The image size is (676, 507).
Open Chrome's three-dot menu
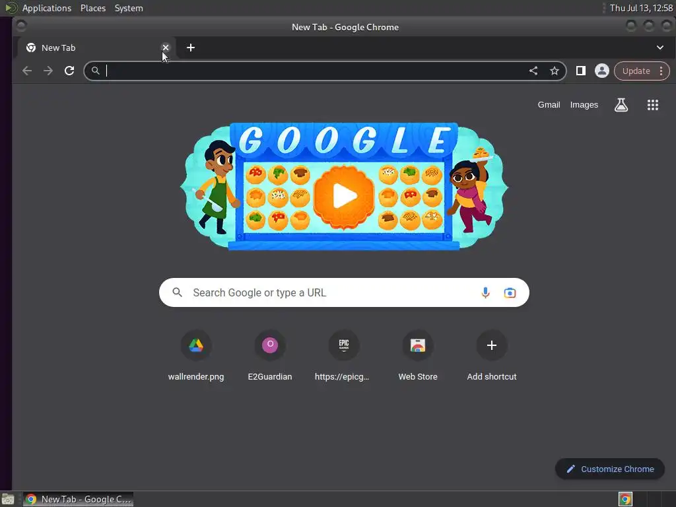point(661,71)
